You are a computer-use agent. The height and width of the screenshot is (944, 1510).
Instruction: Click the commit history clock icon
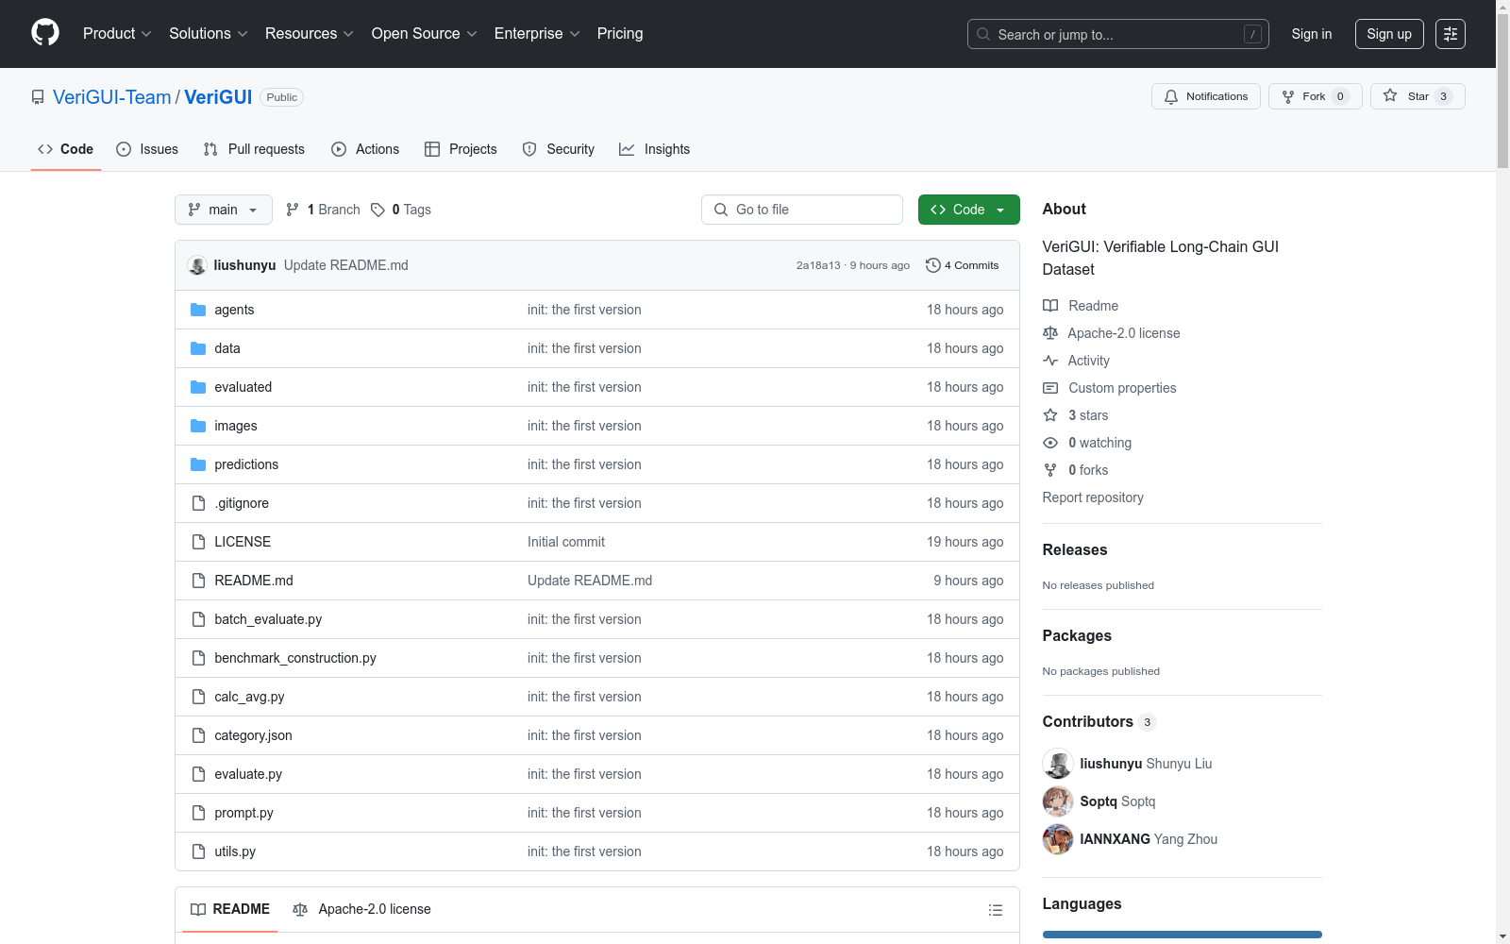pyautogui.click(x=933, y=265)
